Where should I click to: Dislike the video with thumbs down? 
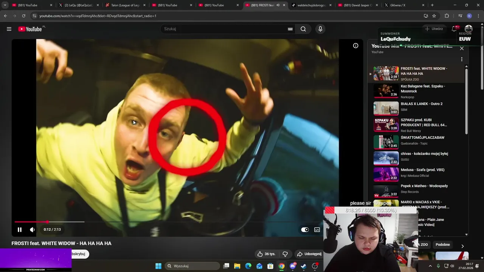click(285, 254)
